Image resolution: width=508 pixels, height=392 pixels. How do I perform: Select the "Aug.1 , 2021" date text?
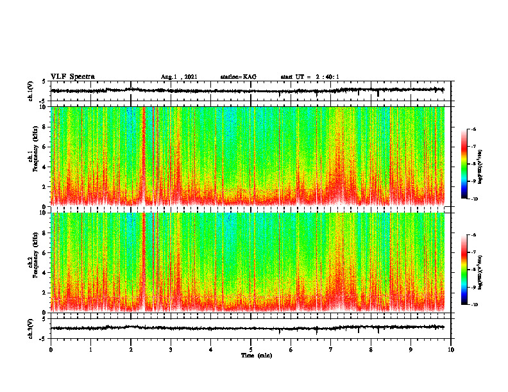pyautogui.click(x=179, y=77)
